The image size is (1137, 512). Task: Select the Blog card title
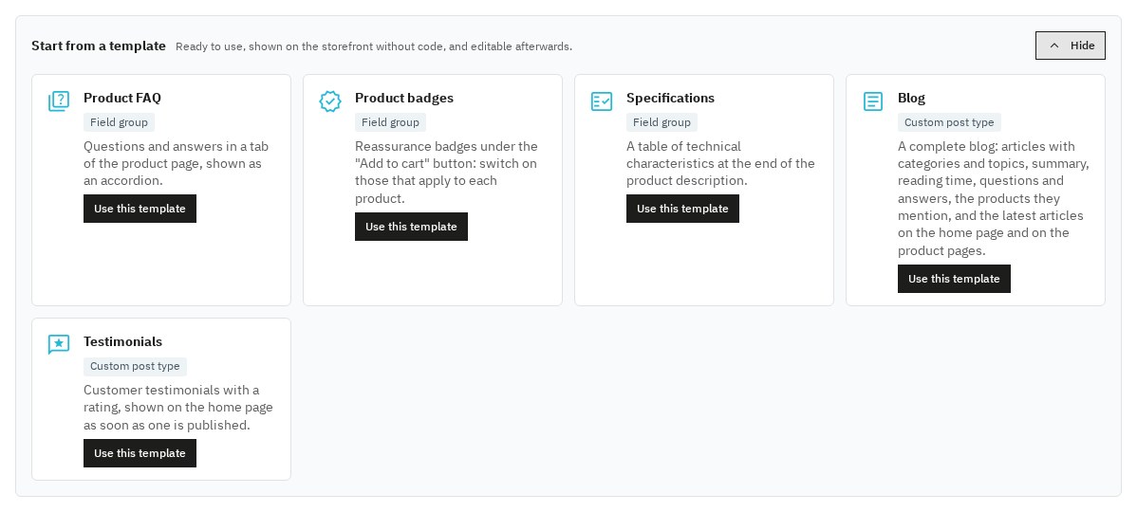[911, 98]
